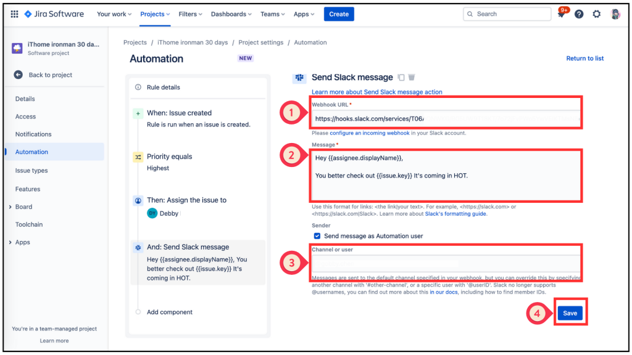Screen dimensions: 632x355
Task: Open the Apps dropdown in top bar
Action: point(304,14)
